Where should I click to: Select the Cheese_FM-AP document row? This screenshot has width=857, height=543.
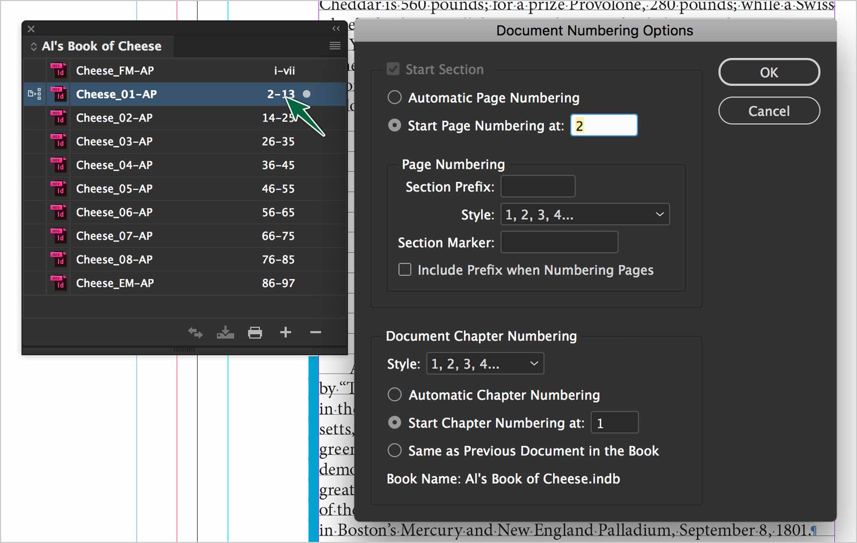[x=184, y=70]
